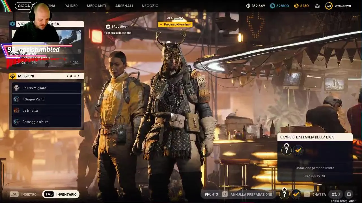Click the bottom bar question mark leader slot

tap(285, 194)
